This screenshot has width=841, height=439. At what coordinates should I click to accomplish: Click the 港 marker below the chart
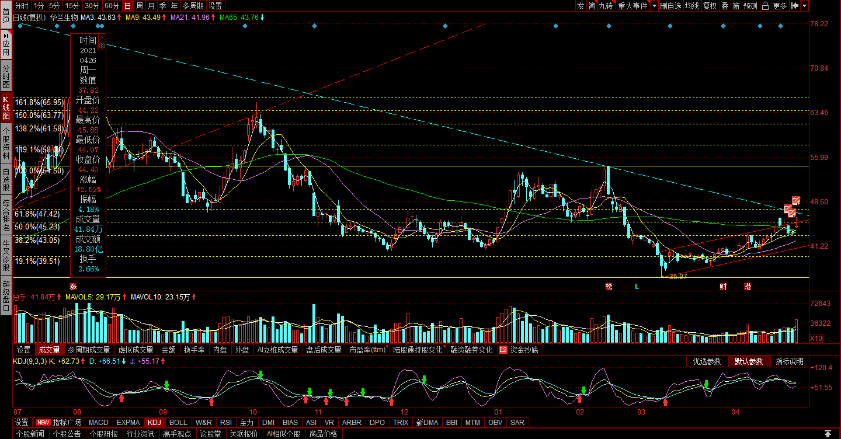click(x=748, y=286)
